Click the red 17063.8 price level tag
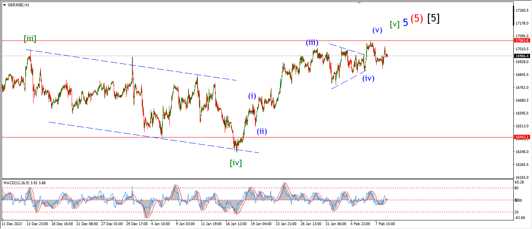The image size is (532, 229). [x=522, y=40]
